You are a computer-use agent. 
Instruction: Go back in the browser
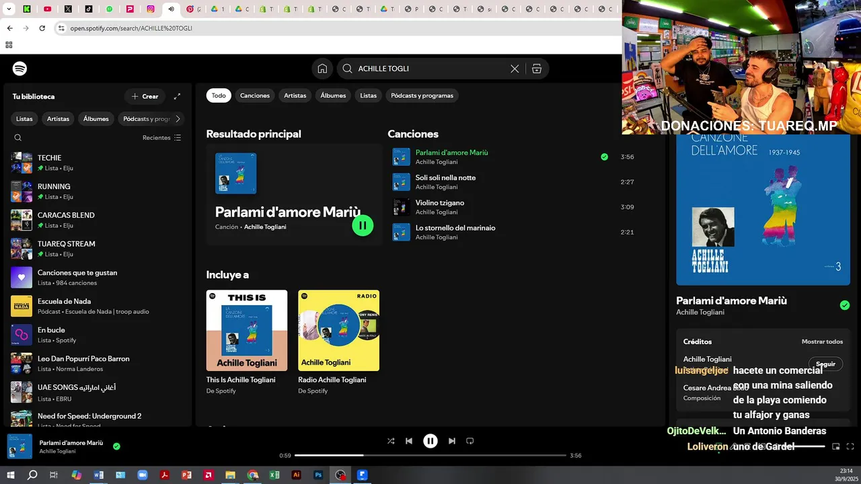coord(9,28)
